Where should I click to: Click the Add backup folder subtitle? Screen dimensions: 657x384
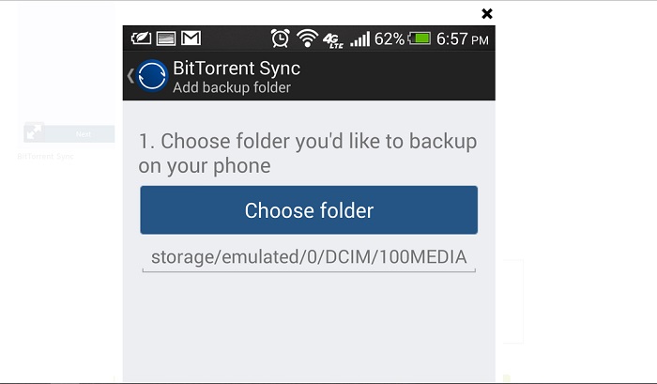coord(232,87)
